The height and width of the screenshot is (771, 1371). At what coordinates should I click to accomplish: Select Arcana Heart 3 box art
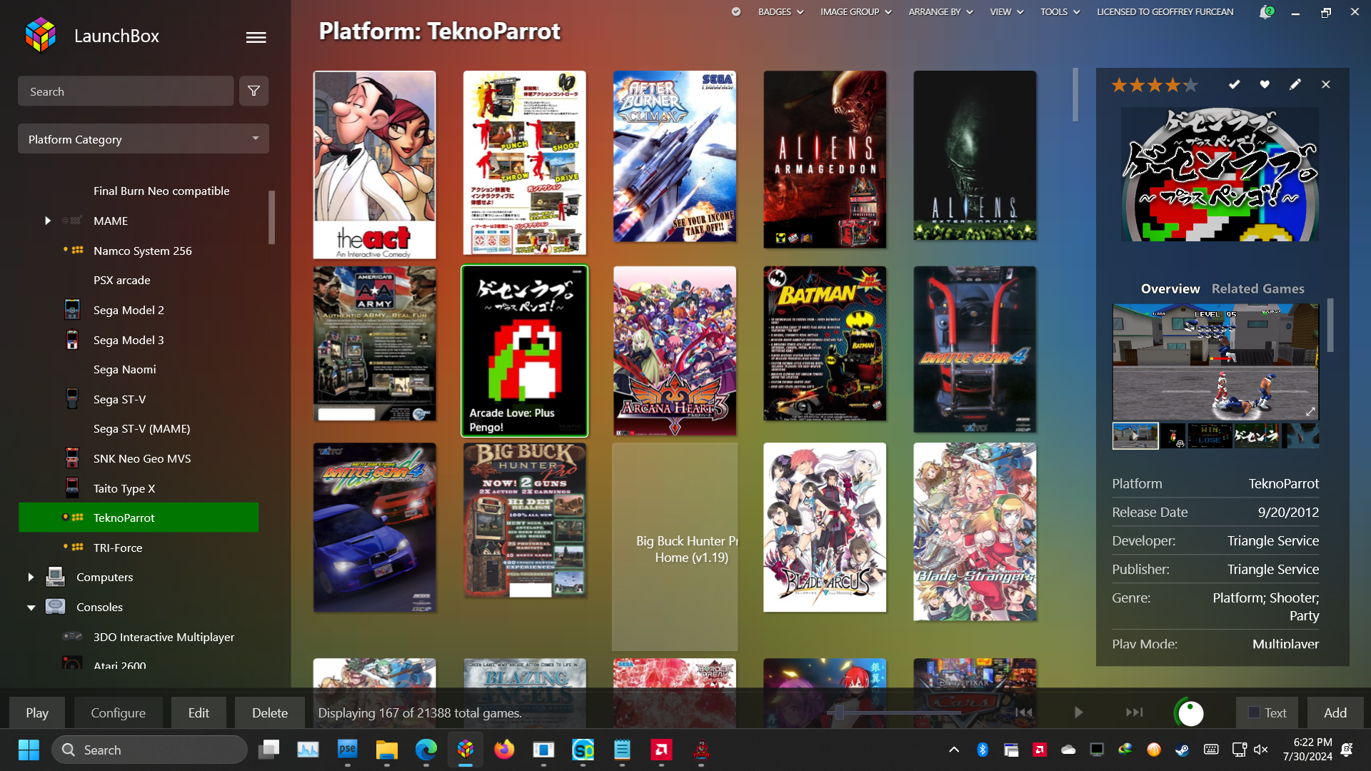point(675,351)
